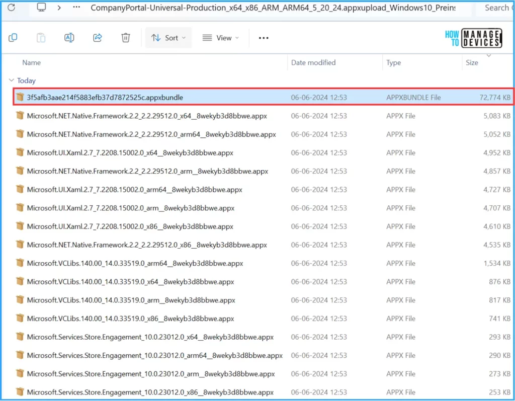Select NET.Native.Framework x64 appx file
The image size is (515, 401).
point(263,116)
